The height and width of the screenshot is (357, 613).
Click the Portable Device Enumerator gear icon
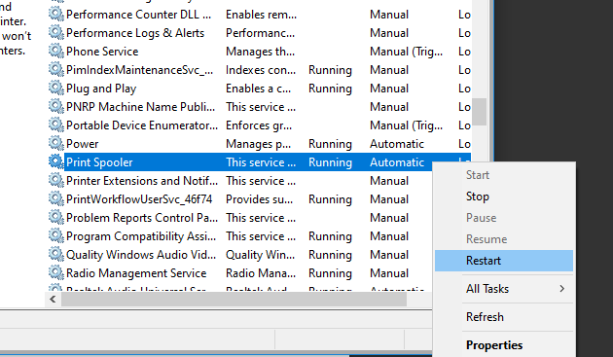[x=55, y=125]
